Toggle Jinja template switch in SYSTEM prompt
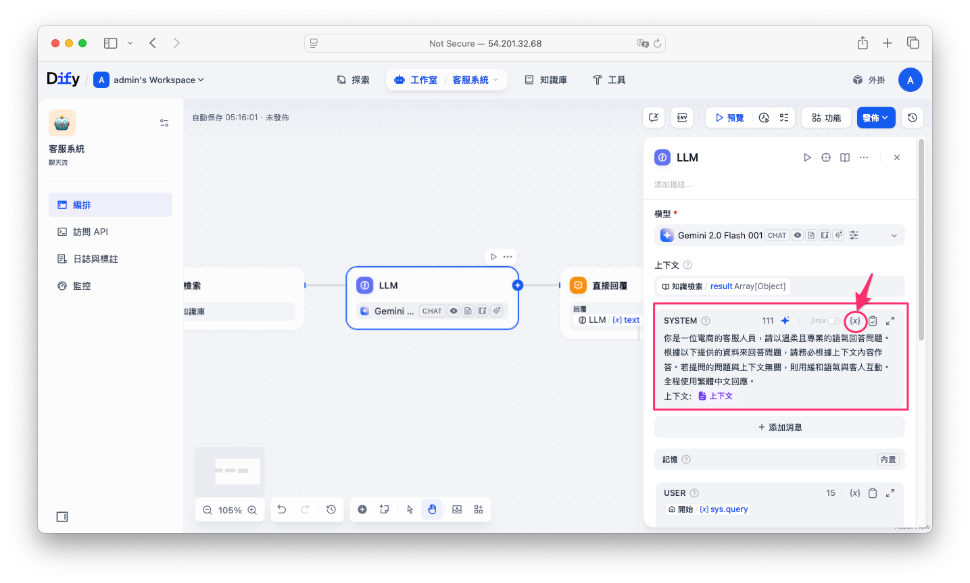Viewport: 970px width, 583px height. 833,321
